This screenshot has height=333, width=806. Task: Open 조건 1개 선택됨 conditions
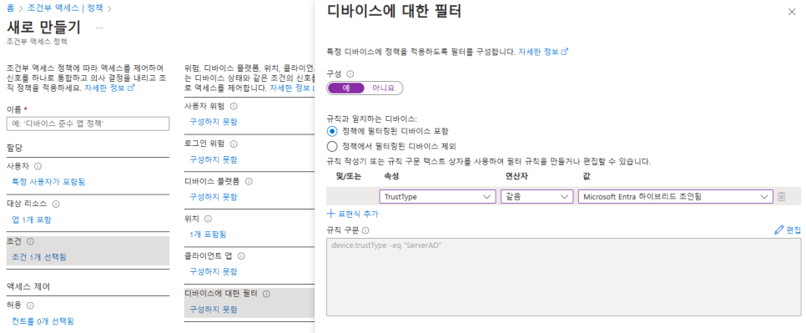coord(39,256)
